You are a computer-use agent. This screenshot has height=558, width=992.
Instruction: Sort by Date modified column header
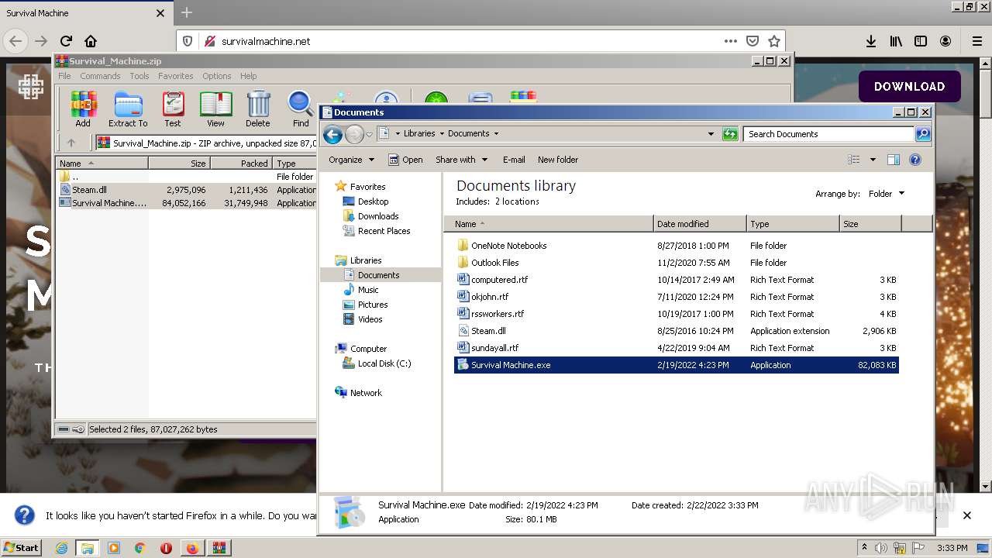click(700, 224)
